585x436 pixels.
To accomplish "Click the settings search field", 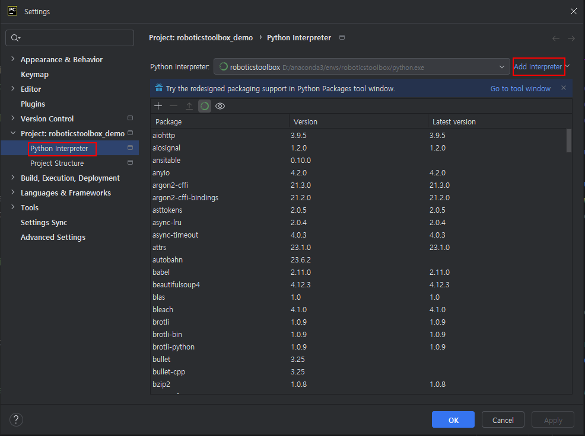I will (x=70, y=38).
